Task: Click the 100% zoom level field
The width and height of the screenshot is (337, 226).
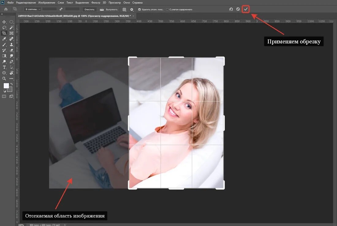Action: pyautogui.click(x=21, y=225)
